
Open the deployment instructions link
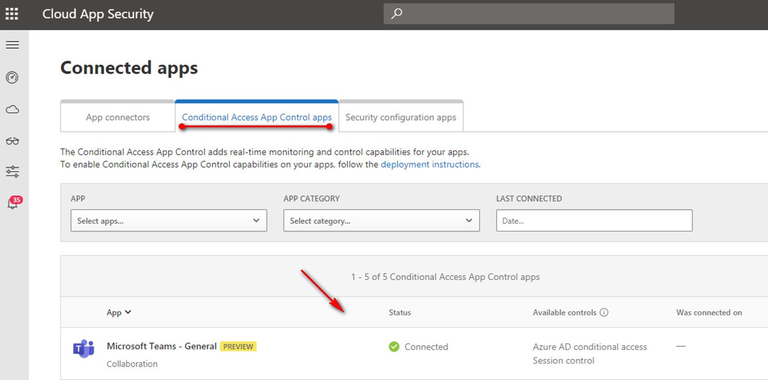(x=430, y=164)
